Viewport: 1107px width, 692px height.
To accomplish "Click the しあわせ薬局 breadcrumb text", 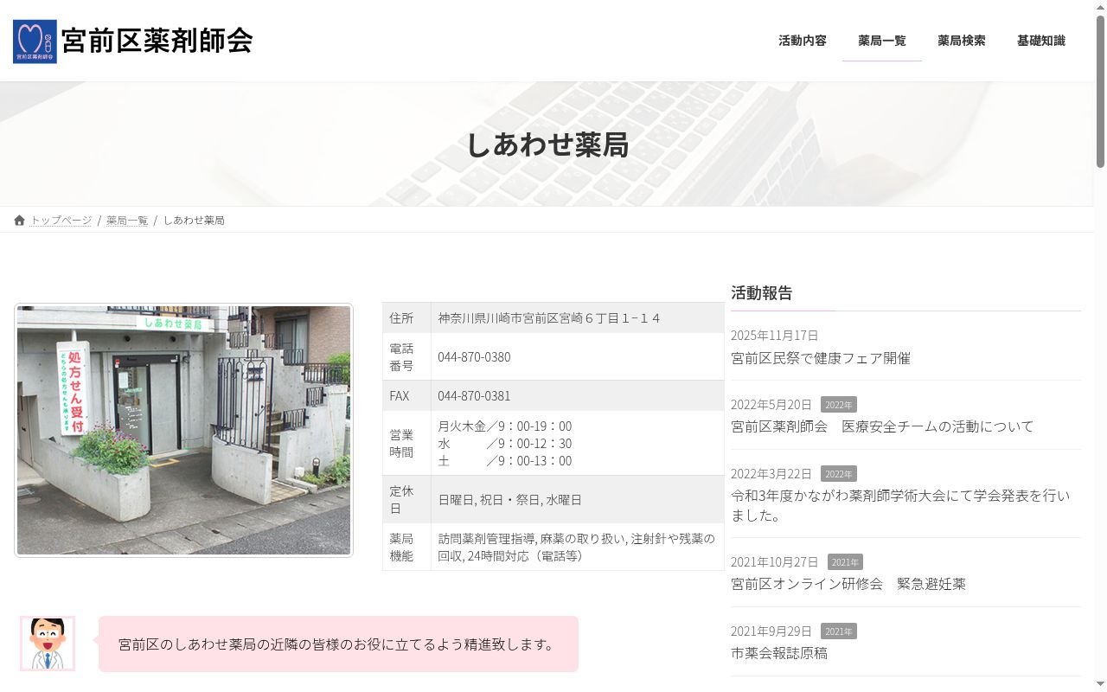I will [194, 221].
